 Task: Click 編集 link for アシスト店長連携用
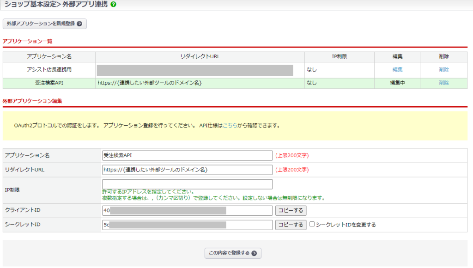[x=397, y=69]
